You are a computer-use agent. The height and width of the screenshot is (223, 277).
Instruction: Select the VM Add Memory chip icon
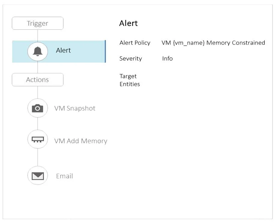(x=38, y=139)
